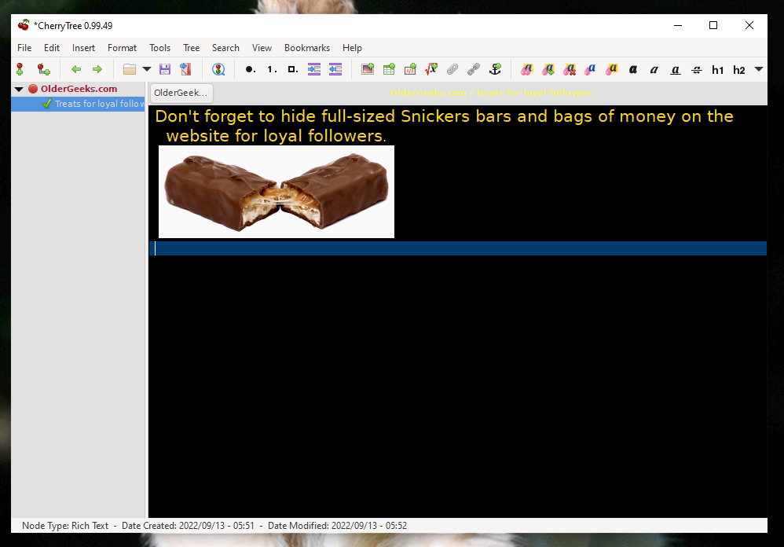
Task: Save the document with the floppy icon
Action: coord(165,69)
